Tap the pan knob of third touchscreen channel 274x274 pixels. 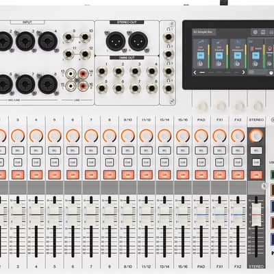238,64
